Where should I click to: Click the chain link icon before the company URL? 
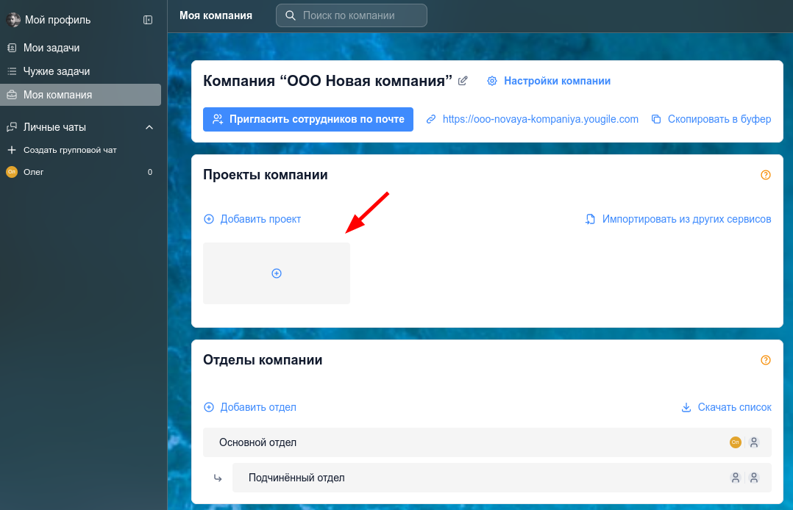[430, 119]
